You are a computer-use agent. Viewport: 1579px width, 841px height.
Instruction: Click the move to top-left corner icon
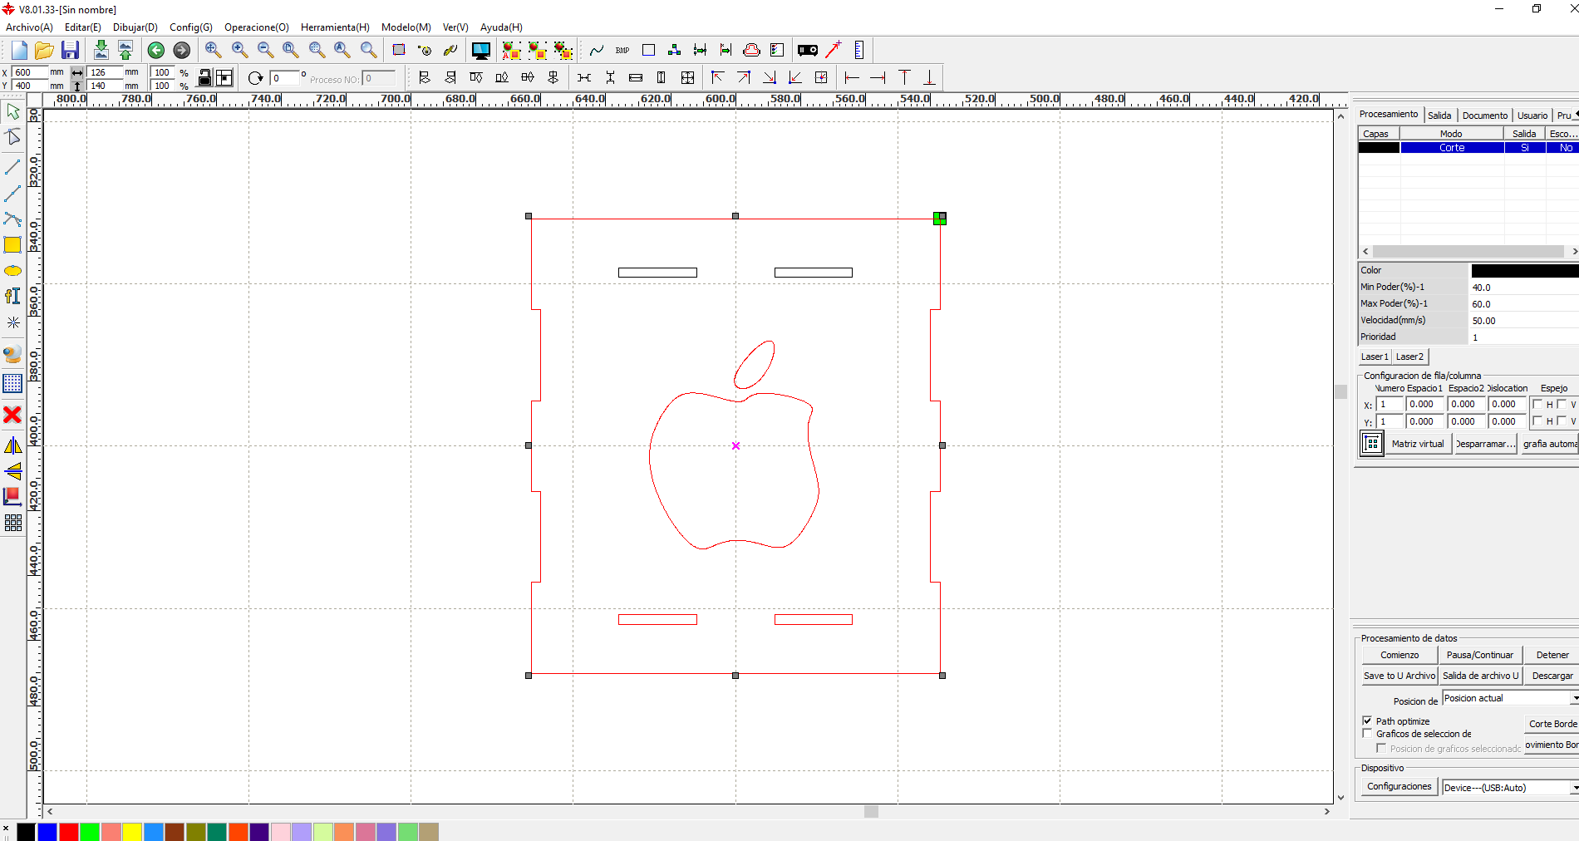718,77
